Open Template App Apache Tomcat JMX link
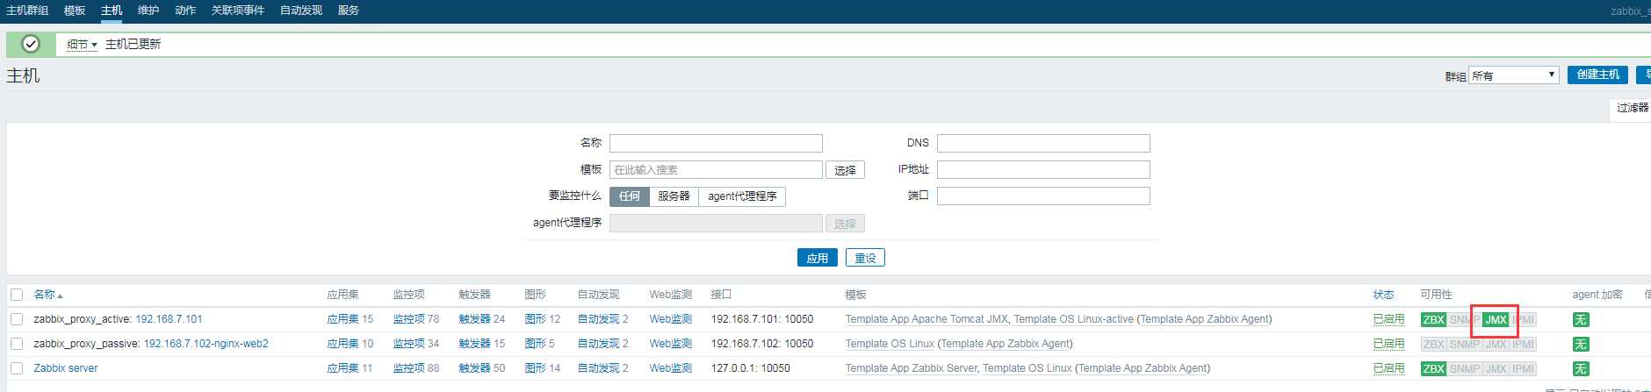Viewport: 1651px width, 392px height. click(926, 319)
